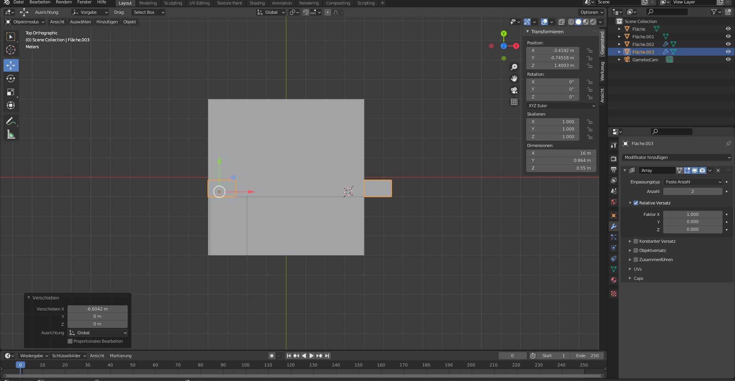
Task: Switch to the Sculpting workspace tab
Action: [x=173, y=3]
